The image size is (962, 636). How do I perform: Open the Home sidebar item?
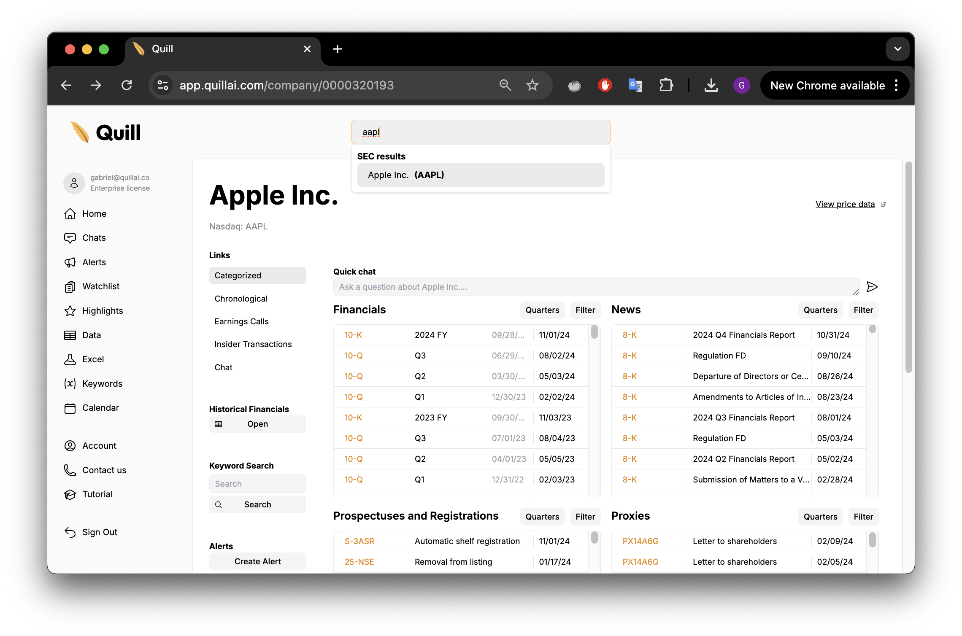pyautogui.click(x=85, y=214)
